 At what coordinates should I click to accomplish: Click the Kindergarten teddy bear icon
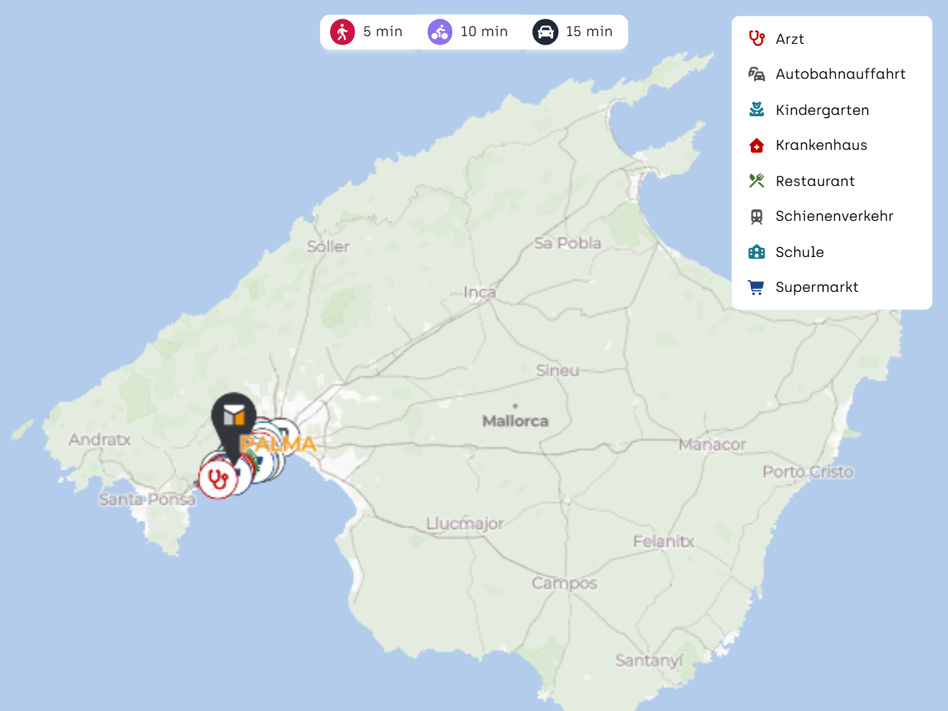point(757,110)
